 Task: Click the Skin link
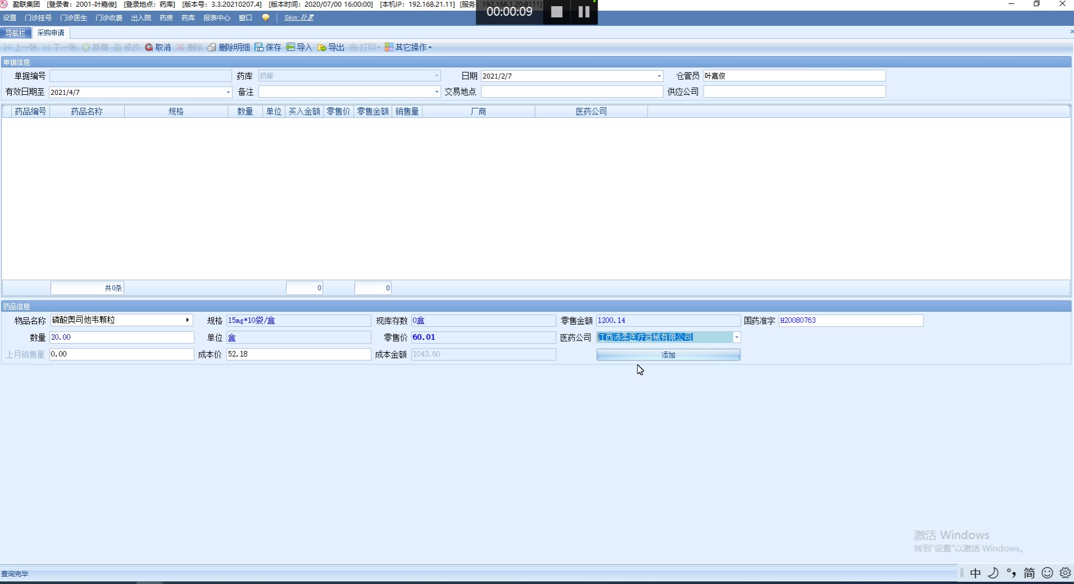(299, 18)
